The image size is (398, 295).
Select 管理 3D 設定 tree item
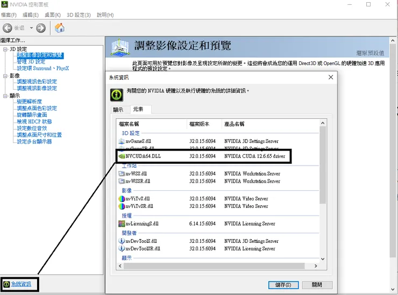31,62
